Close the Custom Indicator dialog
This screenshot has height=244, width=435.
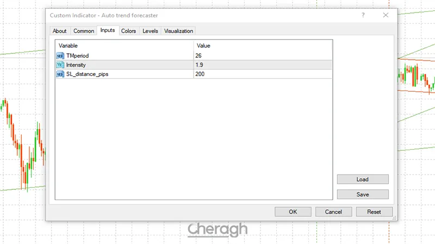(x=386, y=16)
